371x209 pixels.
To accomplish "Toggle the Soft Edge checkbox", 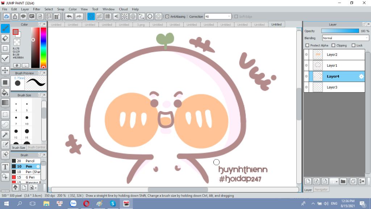I will 236,17.
